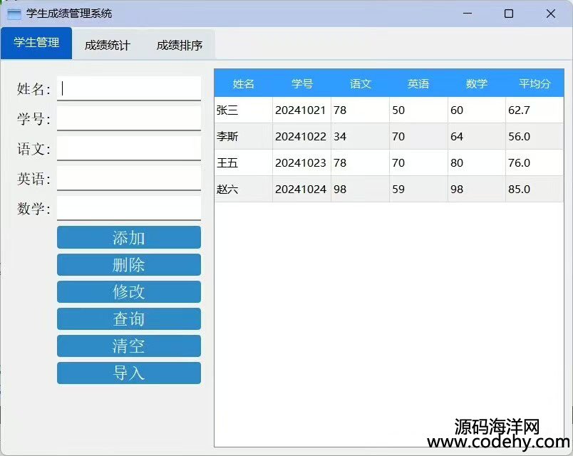Click the app icon in title bar
This screenshot has width=573, height=456.
point(14,14)
